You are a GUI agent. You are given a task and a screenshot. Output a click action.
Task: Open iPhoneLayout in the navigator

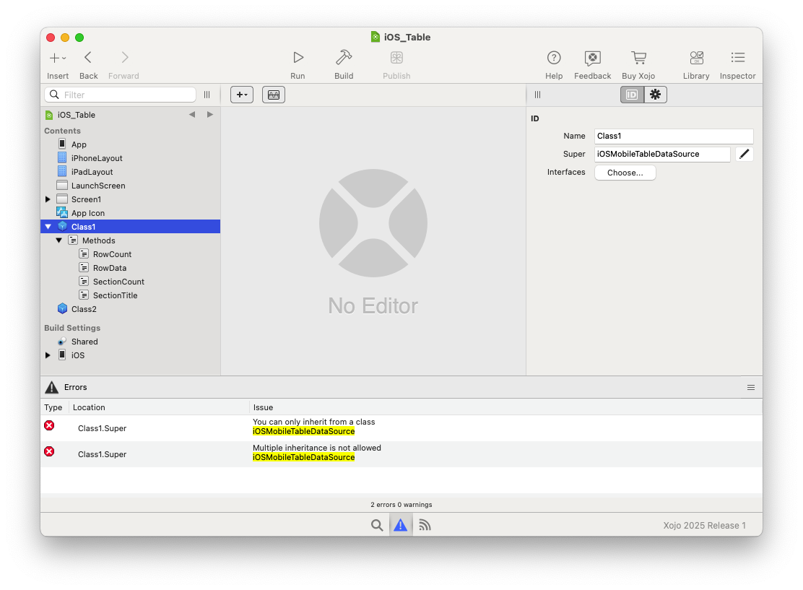click(x=97, y=158)
